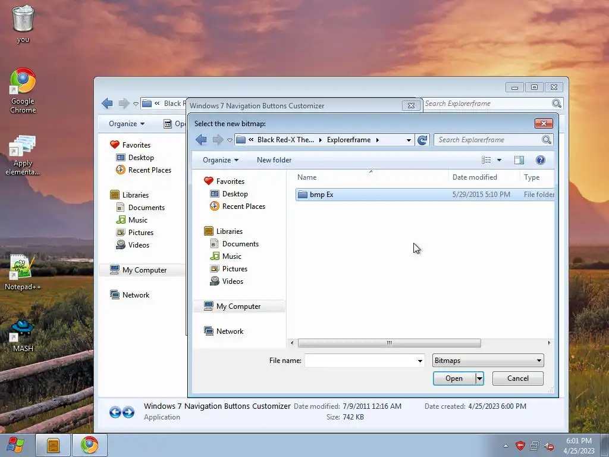Close the Navigation Buttons Customizer window
Viewport: 609px width, 457px height.
(411, 105)
